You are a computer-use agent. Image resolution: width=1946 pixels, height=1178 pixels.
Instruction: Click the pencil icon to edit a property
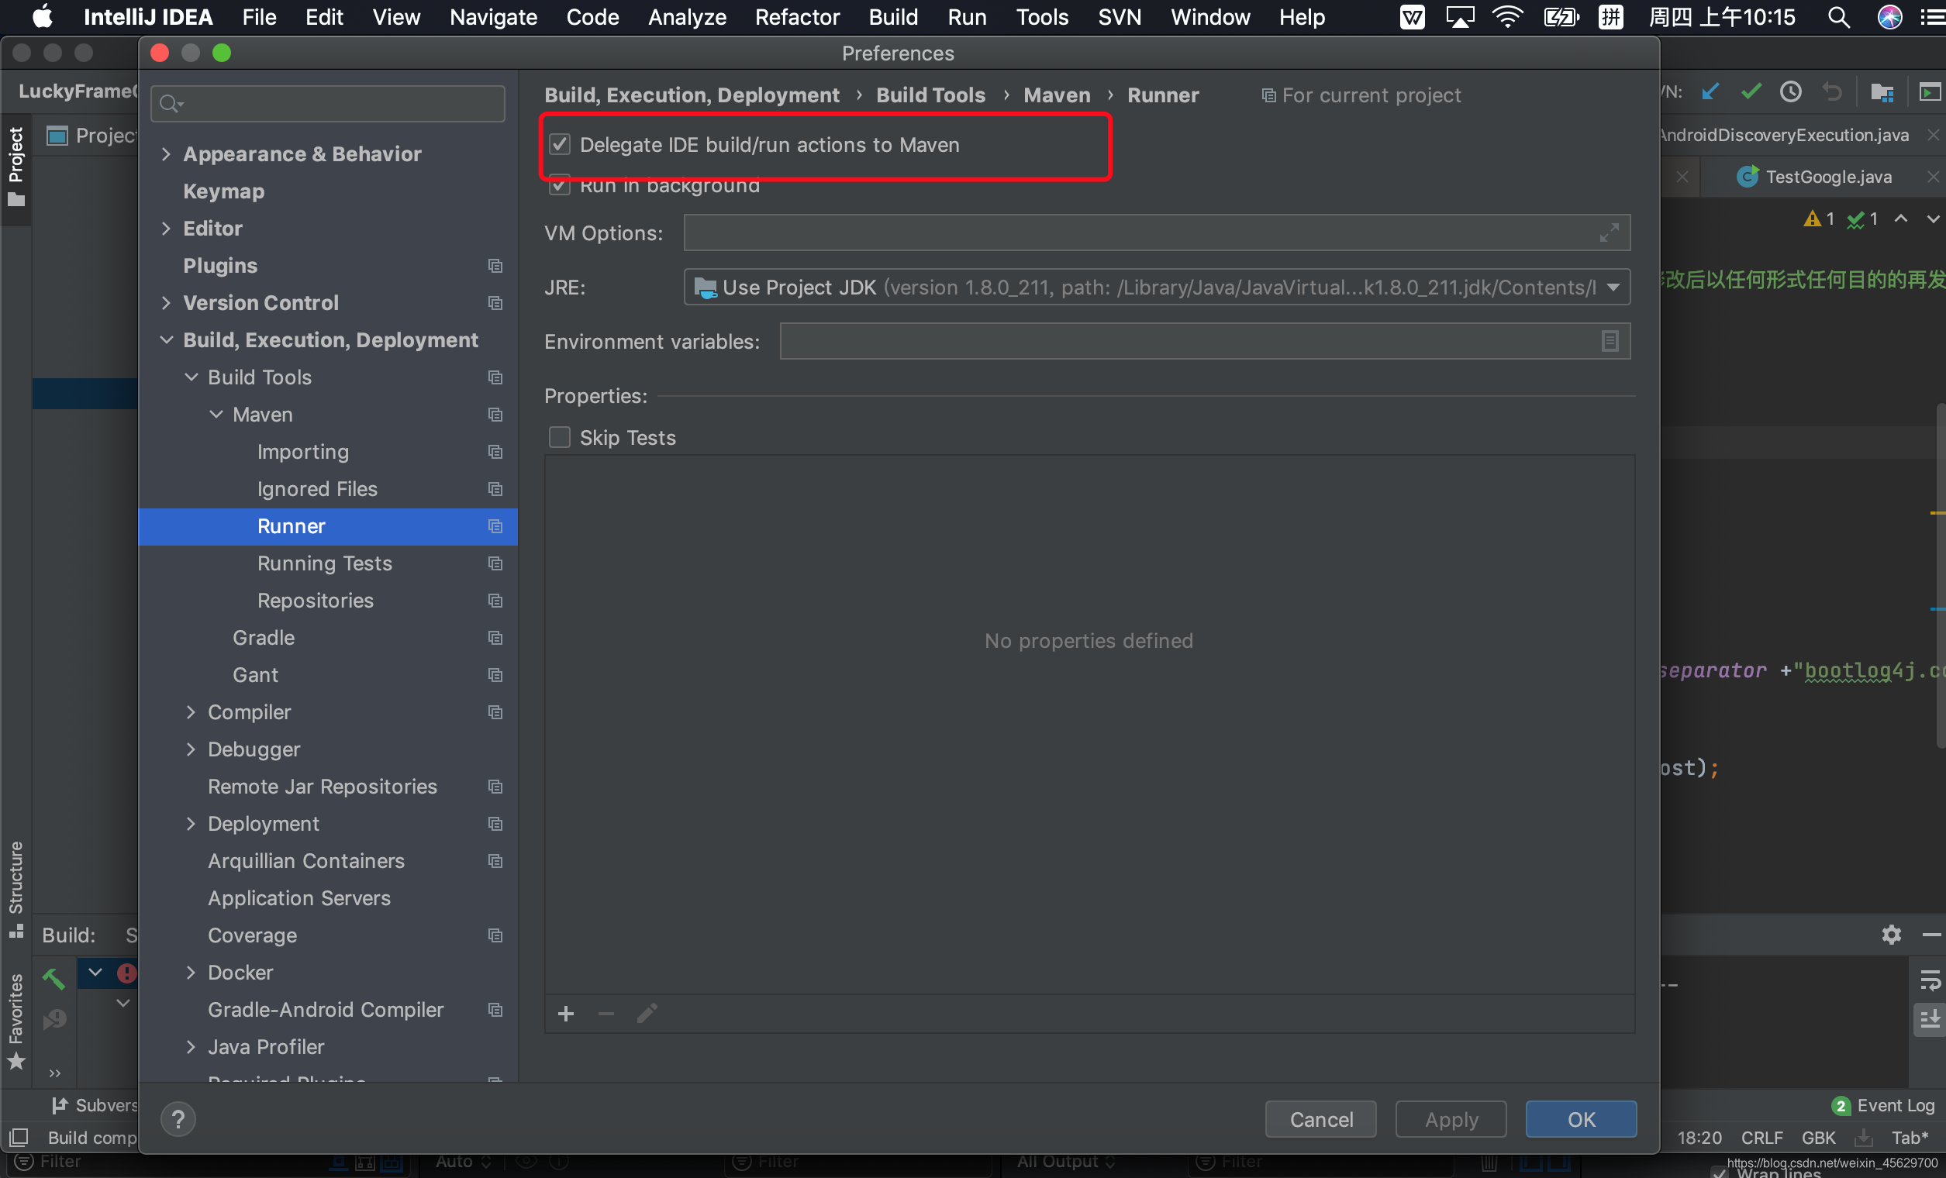click(646, 1013)
